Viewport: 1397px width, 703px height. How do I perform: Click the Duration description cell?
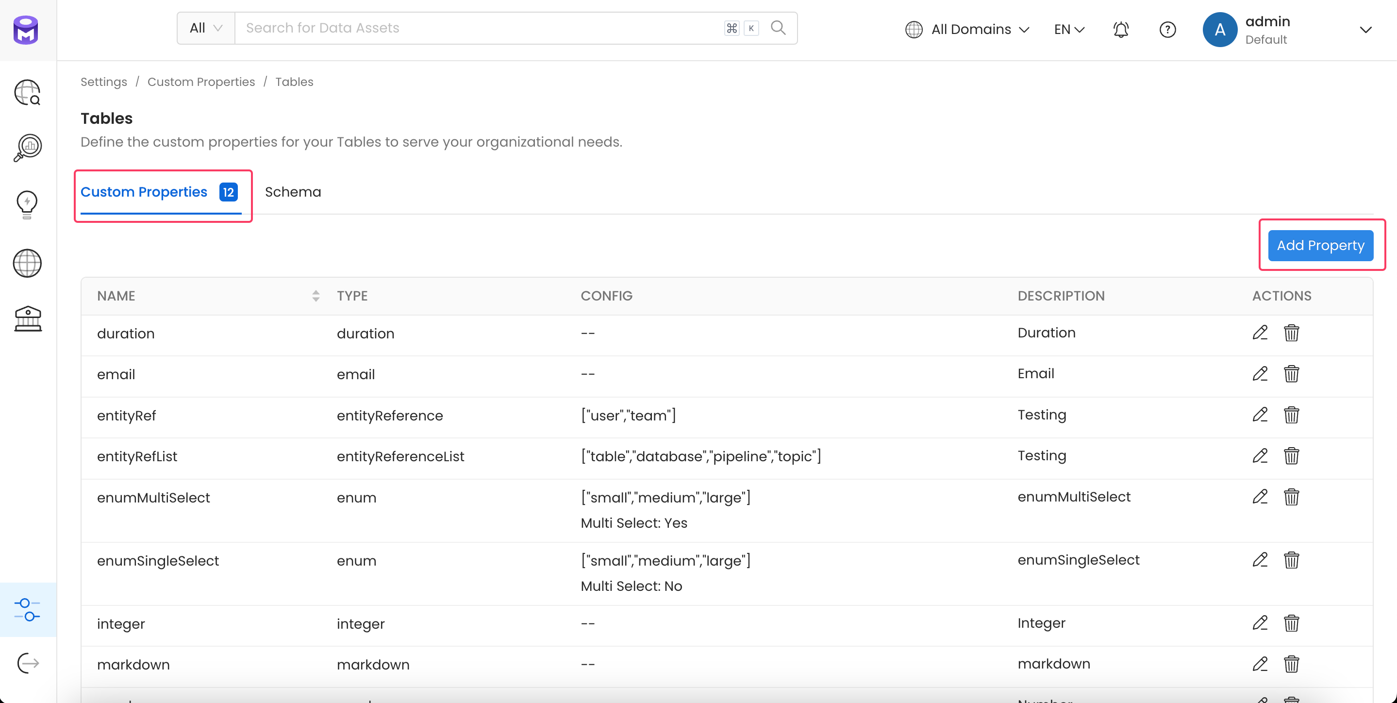pyautogui.click(x=1046, y=333)
